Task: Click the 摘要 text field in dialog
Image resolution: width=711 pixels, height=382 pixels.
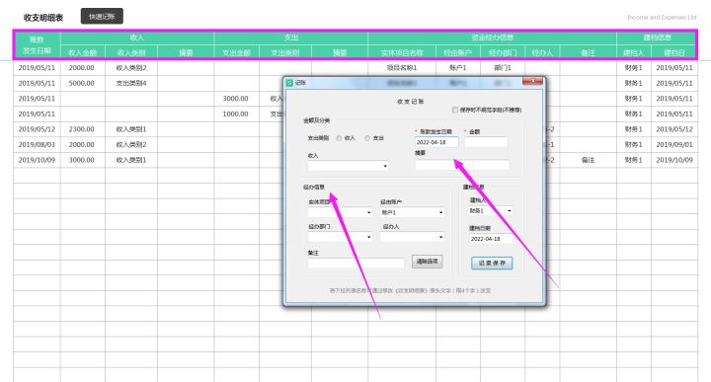Action: [x=462, y=166]
